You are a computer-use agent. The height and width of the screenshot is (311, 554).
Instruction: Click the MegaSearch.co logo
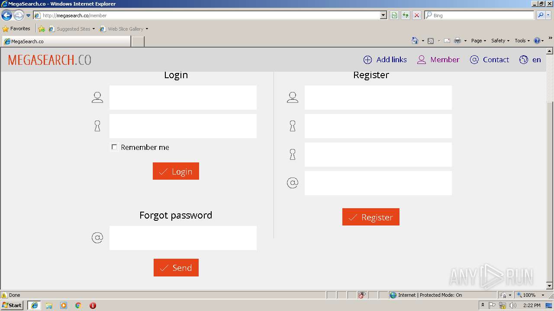click(50, 60)
